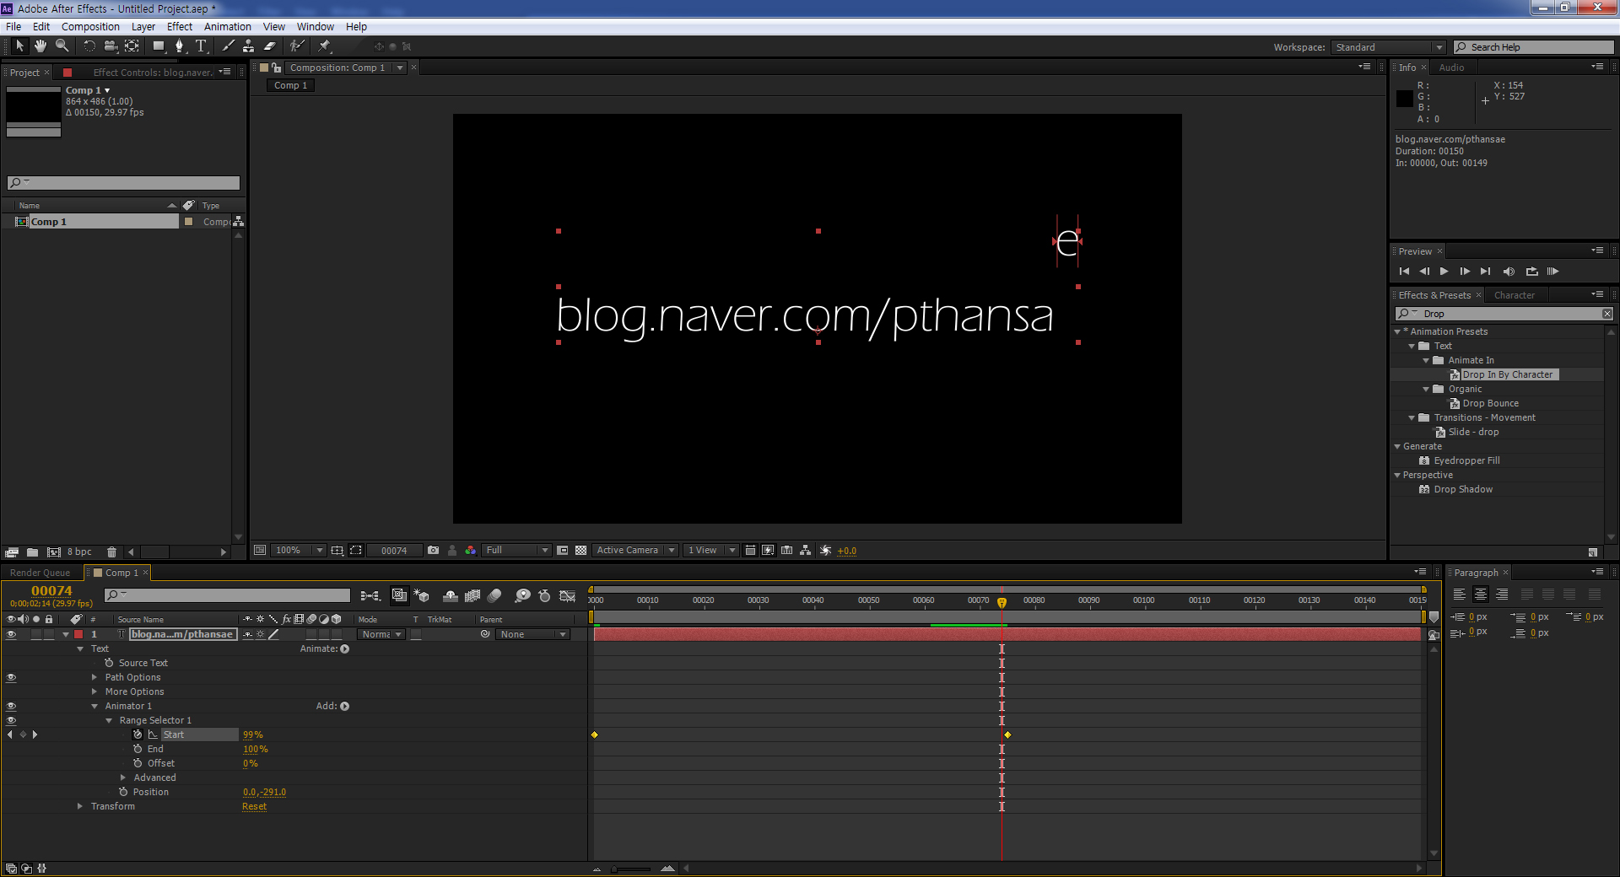Viewport: 1620px width, 877px height.
Task: Open the Animation menu
Action: pyautogui.click(x=227, y=26)
